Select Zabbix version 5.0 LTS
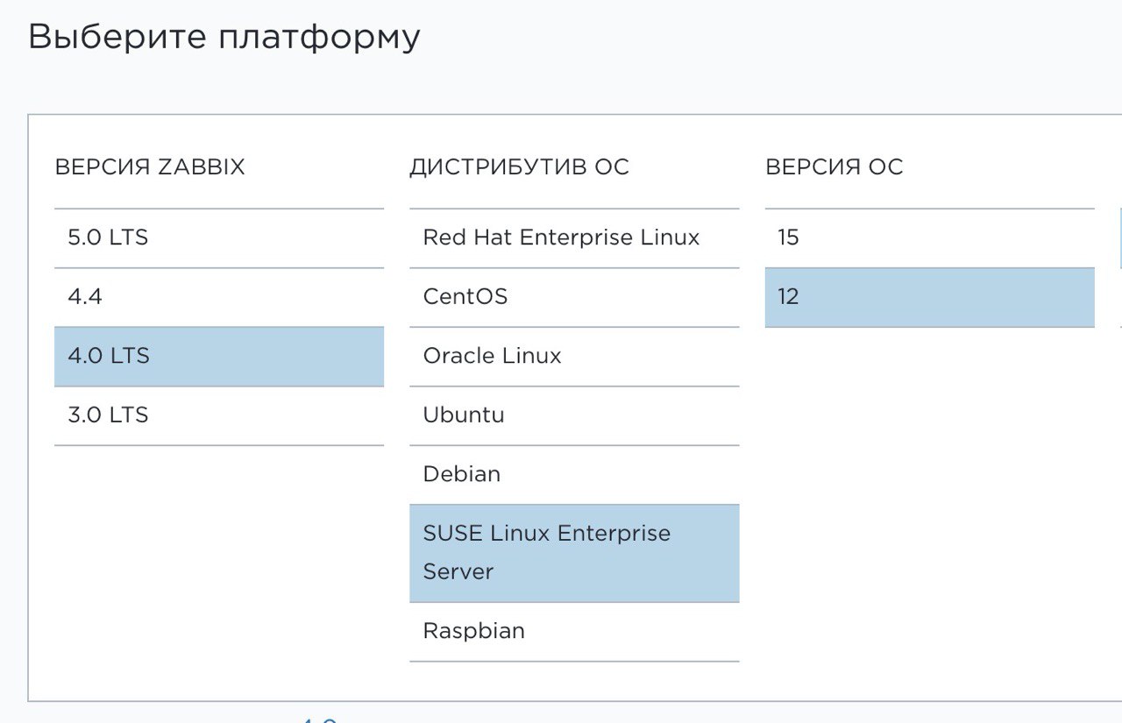Screen dimensions: 1122x723 tap(219, 237)
